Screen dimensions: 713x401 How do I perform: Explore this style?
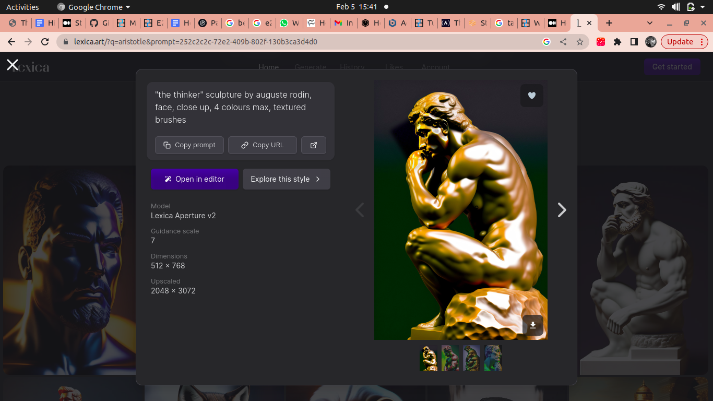pyautogui.click(x=287, y=179)
